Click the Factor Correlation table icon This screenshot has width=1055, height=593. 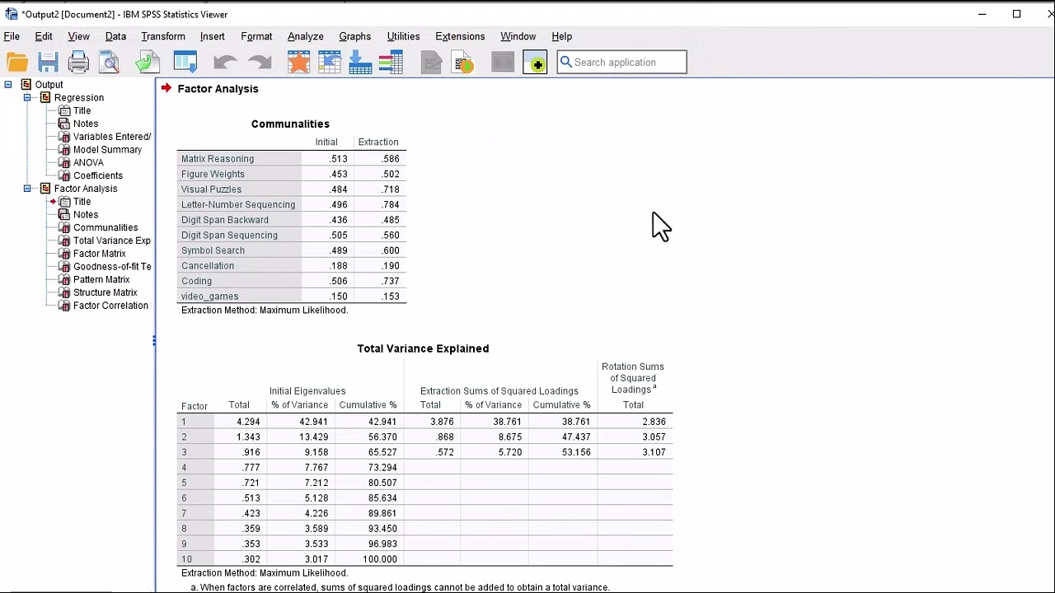pos(64,306)
